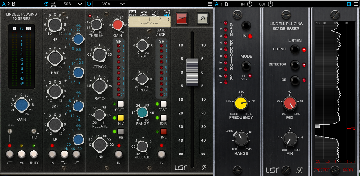Click the copy A to B arrow in the 902 De-Esser

(x=221, y=4)
